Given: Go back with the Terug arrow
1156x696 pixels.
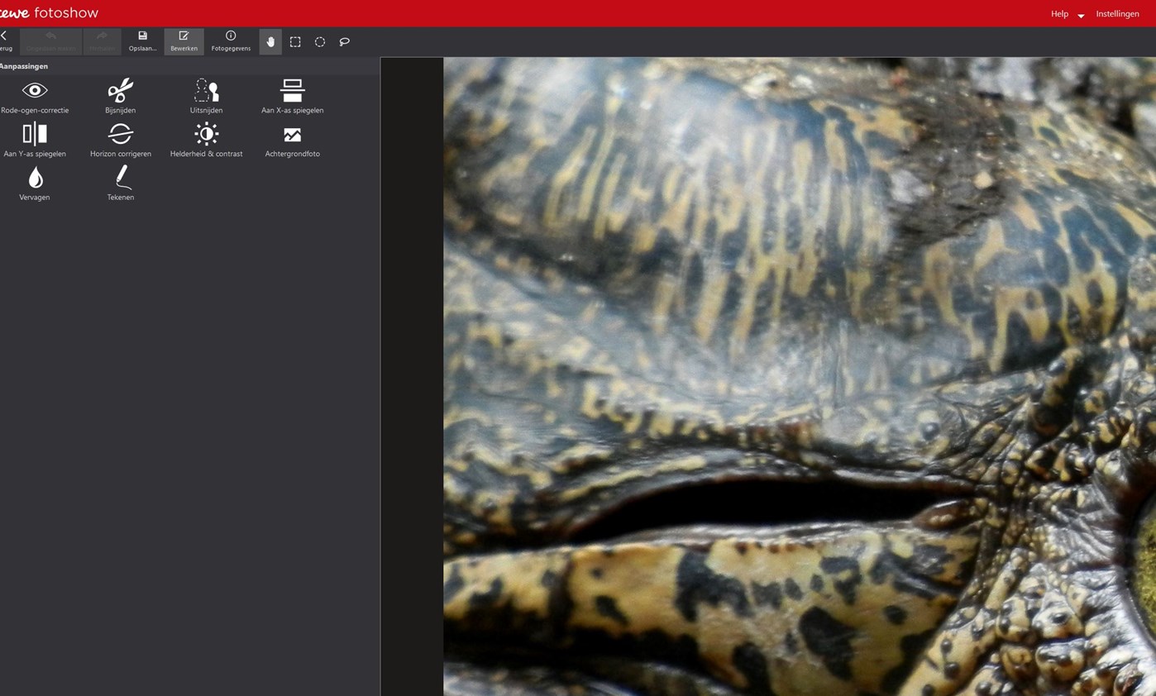Looking at the screenshot, I should pos(5,41).
